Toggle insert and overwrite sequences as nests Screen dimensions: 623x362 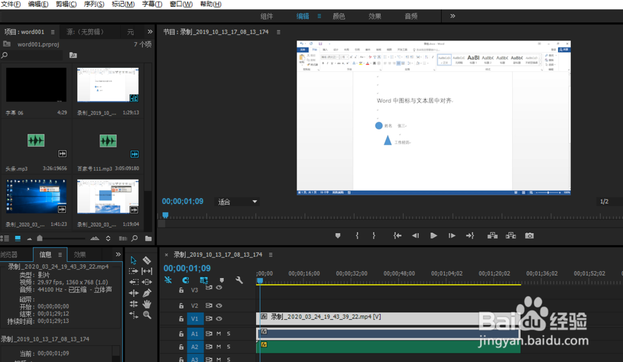click(168, 280)
